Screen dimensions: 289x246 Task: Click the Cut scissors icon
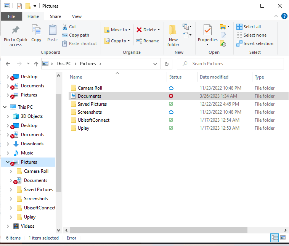(x=65, y=27)
